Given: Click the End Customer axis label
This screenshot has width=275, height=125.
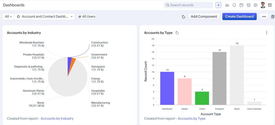Looking at the screenshot, I should click(254, 109).
